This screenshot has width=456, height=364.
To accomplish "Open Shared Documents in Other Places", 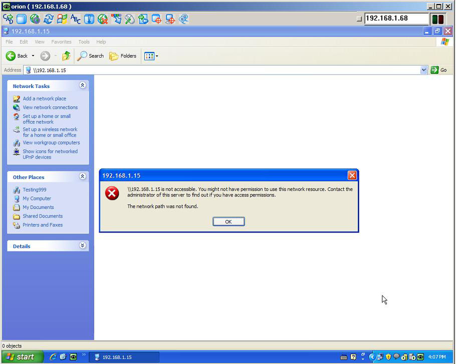I will (x=43, y=216).
